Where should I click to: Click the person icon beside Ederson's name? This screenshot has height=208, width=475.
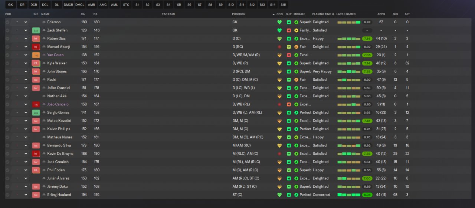(44, 22)
